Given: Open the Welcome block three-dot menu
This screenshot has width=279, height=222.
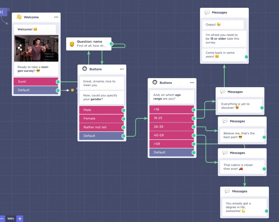Looking at the screenshot, I should pos(56,17).
